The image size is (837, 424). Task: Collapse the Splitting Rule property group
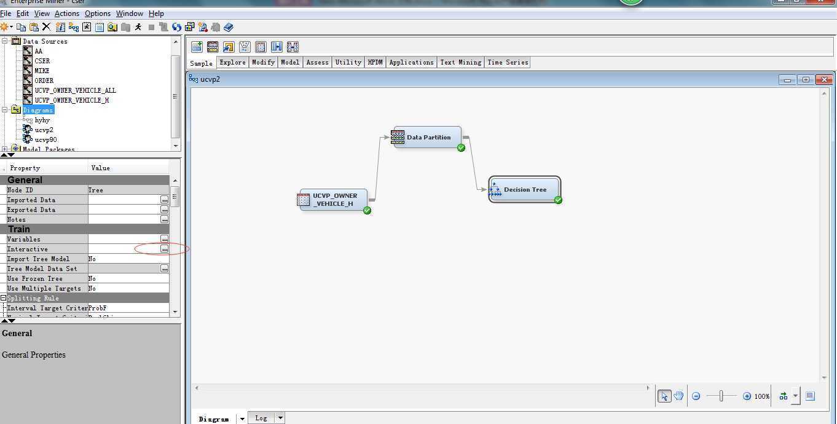click(4, 298)
